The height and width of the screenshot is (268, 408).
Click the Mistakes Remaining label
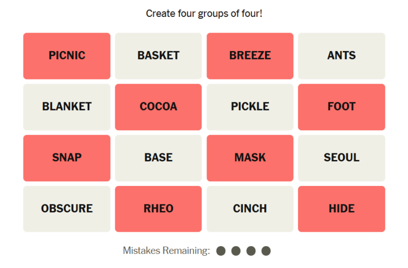(x=167, y=251)
